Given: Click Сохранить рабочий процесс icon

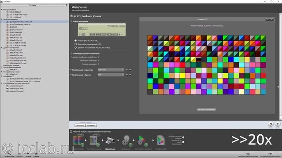Looking at the screenshot, I should pos(270,154).
